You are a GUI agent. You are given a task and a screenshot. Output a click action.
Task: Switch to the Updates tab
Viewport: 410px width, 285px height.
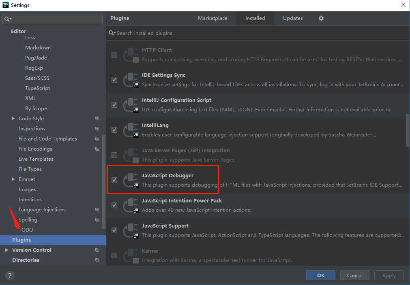(x=293, y=18)
